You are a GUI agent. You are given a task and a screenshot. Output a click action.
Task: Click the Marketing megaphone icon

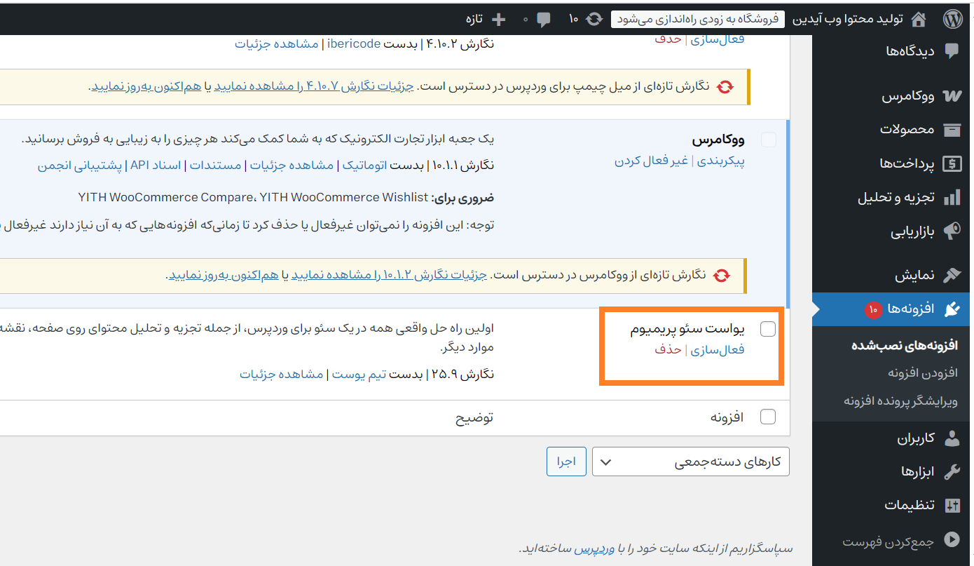[952, 231]
